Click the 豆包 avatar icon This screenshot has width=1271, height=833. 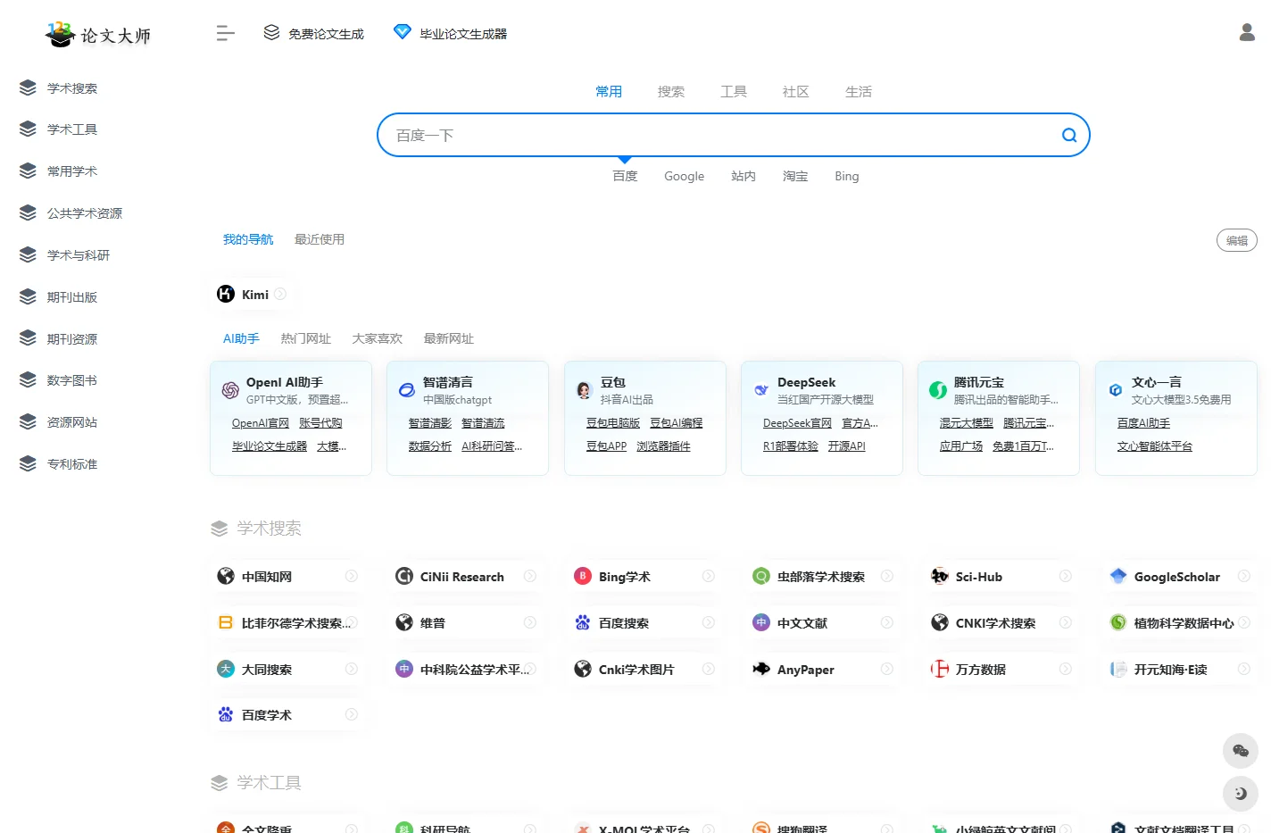tap(585, 390)
